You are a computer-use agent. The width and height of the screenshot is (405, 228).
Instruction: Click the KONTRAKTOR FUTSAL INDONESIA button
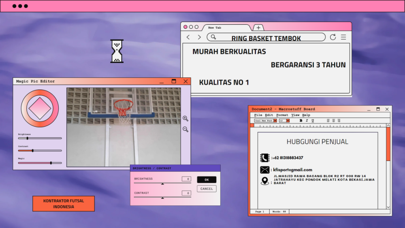click(64, 204)
